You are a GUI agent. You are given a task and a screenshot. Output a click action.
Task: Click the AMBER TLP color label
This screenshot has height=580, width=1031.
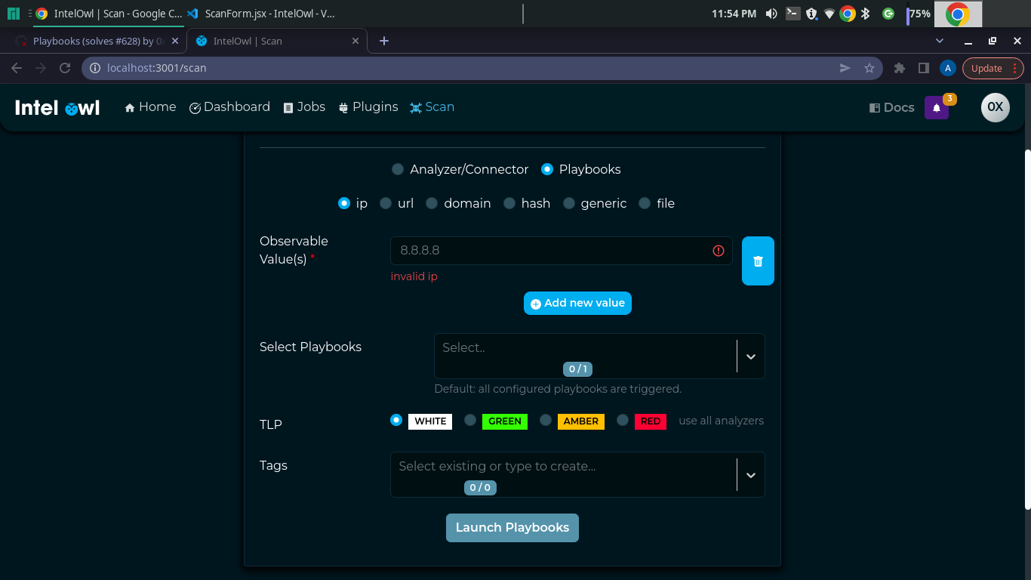pyautogui.click(x=581, y=421)
